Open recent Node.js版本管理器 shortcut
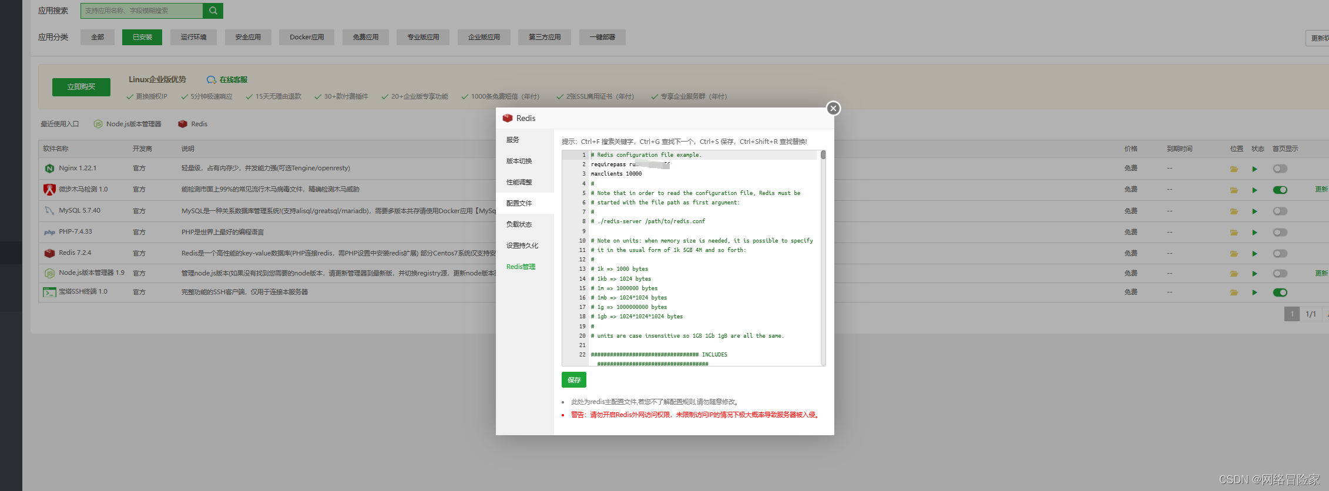1329x491 pixels. point(127,124)
